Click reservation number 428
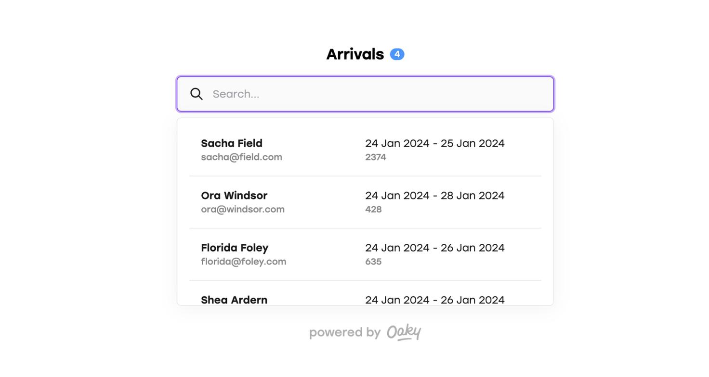Viewport: 709px width, 377px height. [373, 210]
